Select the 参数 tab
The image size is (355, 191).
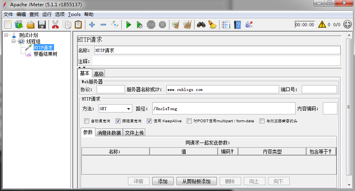click(88, 132)
